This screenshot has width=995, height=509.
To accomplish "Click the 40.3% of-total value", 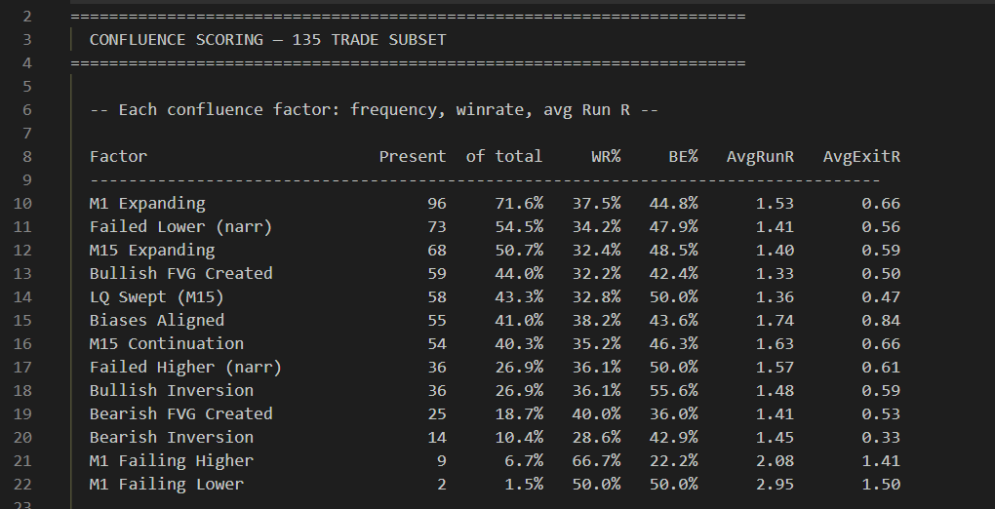I will click(519, 344).
